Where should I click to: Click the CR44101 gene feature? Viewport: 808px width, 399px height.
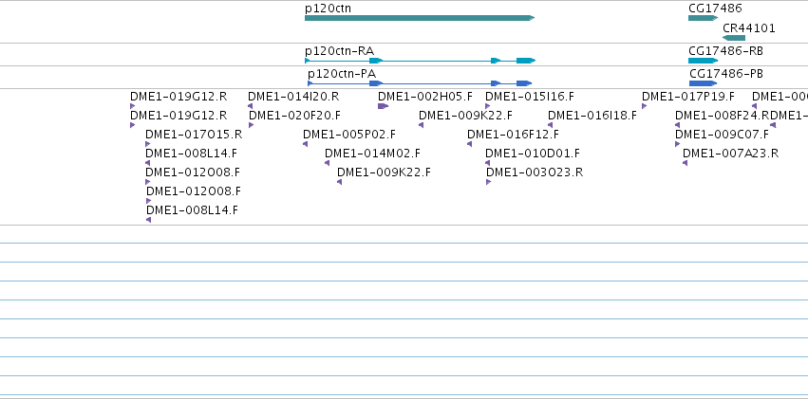734,38
